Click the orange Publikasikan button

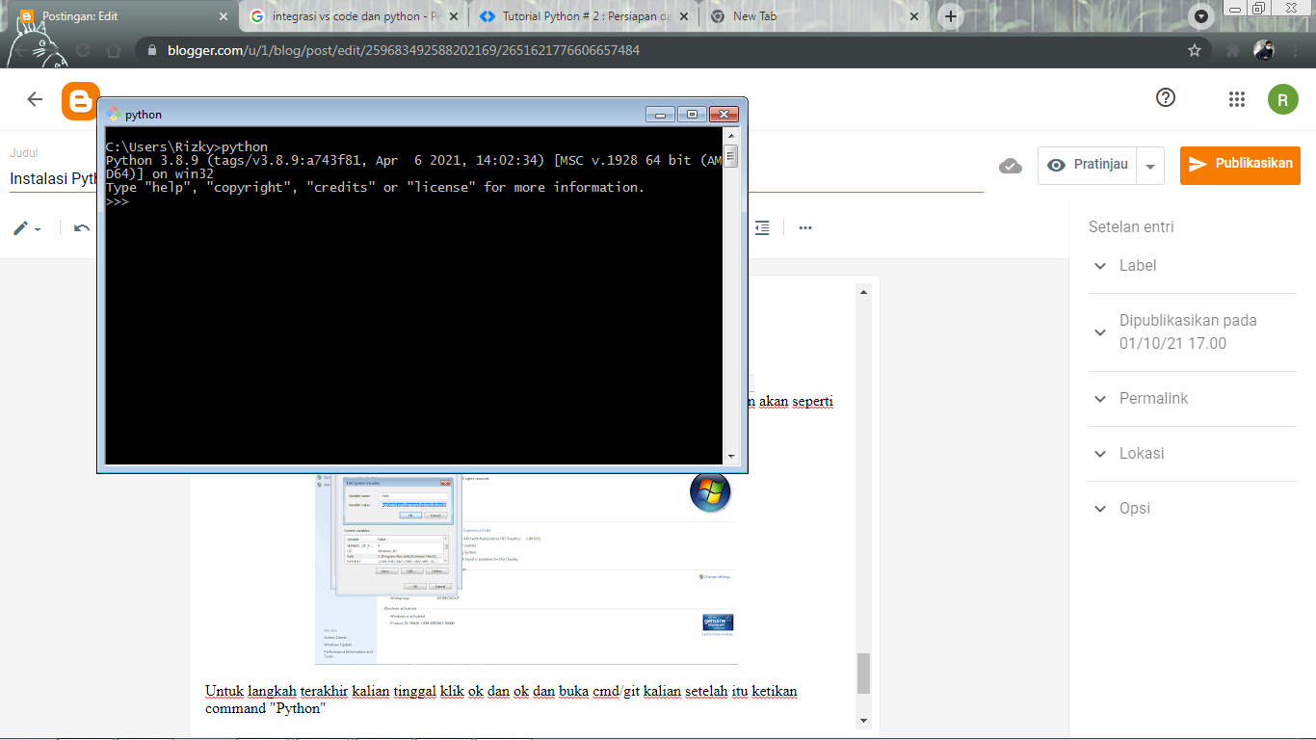[1240, 165]
